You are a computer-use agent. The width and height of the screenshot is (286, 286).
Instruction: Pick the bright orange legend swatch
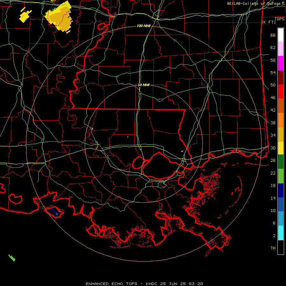tap(281, 120)
